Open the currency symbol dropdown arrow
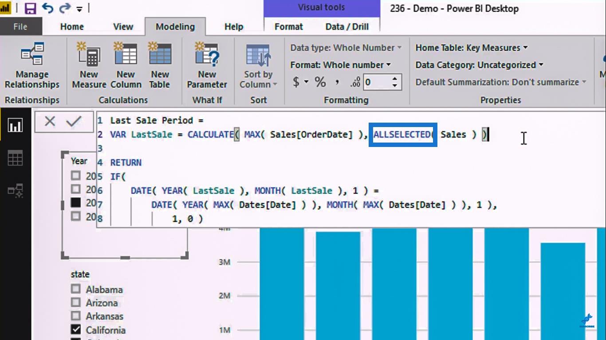Viewport: 606px width, 340px height. 306,82
